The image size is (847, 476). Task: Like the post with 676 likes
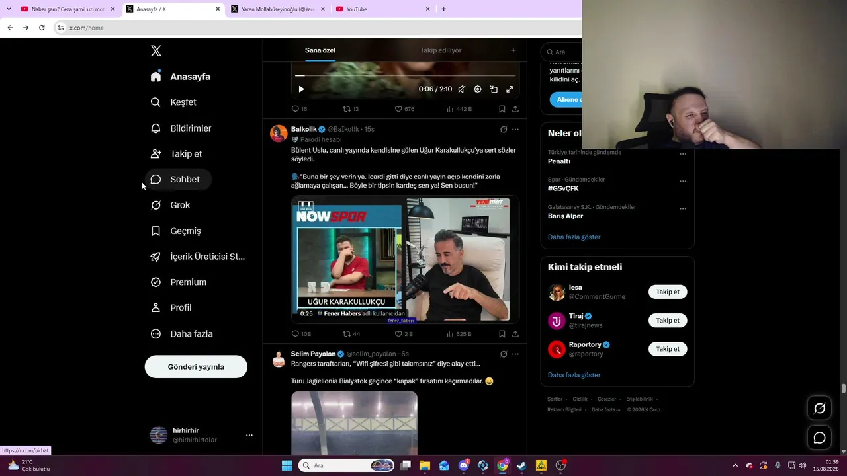[404, 109]
